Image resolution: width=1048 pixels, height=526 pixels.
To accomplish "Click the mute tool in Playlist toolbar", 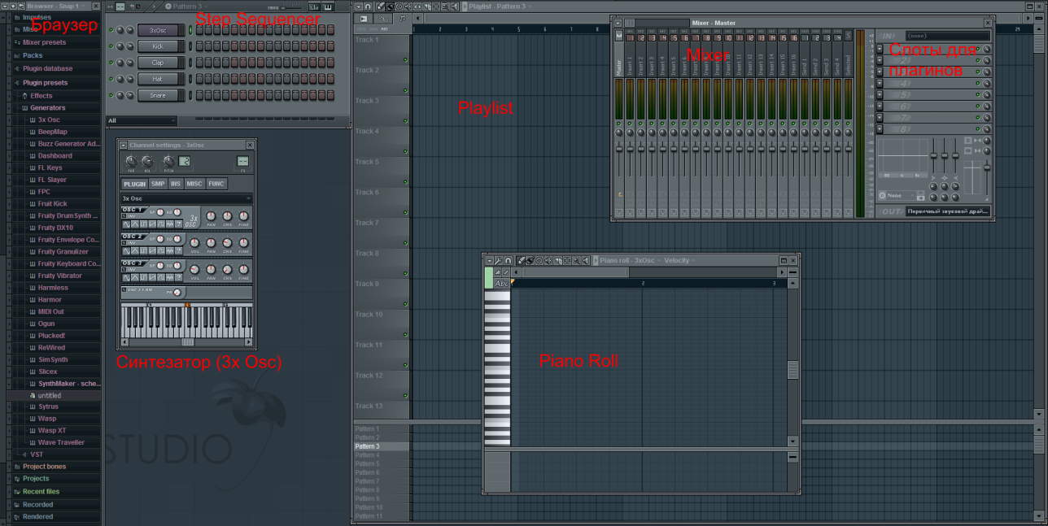I will pos(408,7).
